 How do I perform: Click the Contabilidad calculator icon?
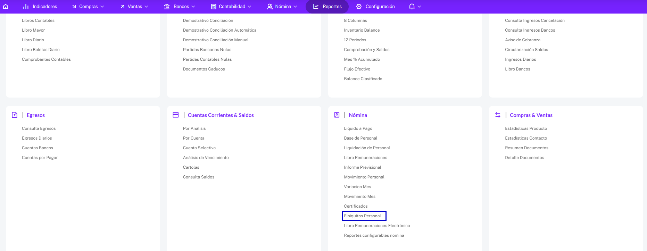(x=214, y=7)
